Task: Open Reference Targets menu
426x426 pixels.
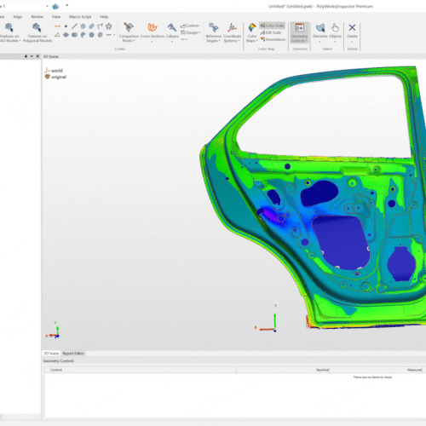Action: pyautogui.click(x=213, y=32)
